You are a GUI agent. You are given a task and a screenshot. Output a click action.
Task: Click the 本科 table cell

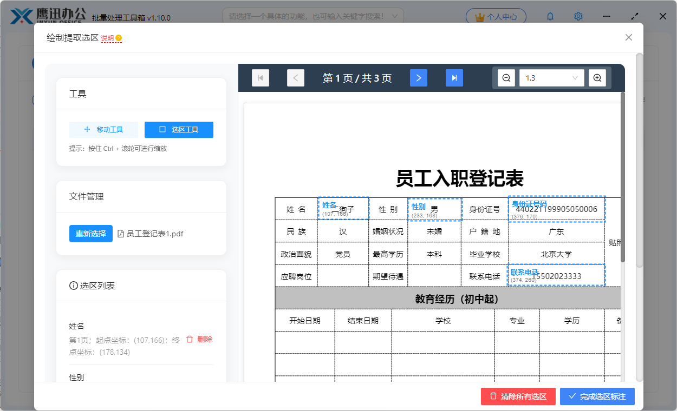pos(434,254)
